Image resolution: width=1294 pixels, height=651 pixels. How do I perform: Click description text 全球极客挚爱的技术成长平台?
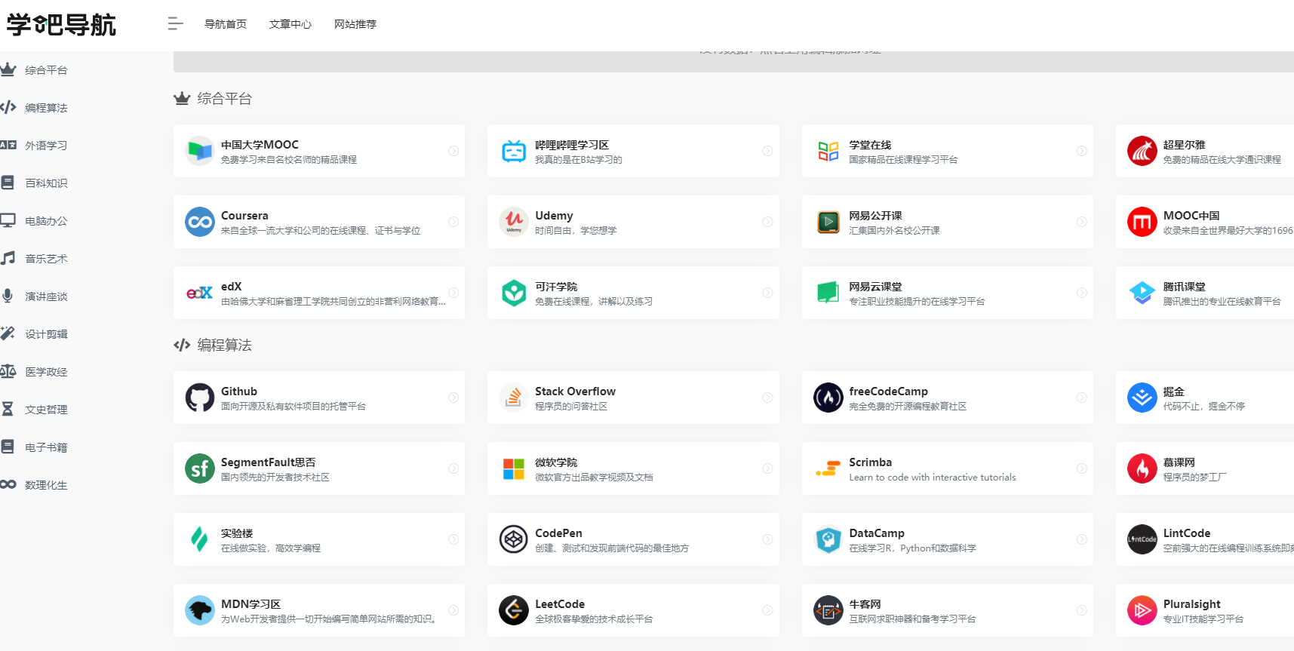pos(594,619)
